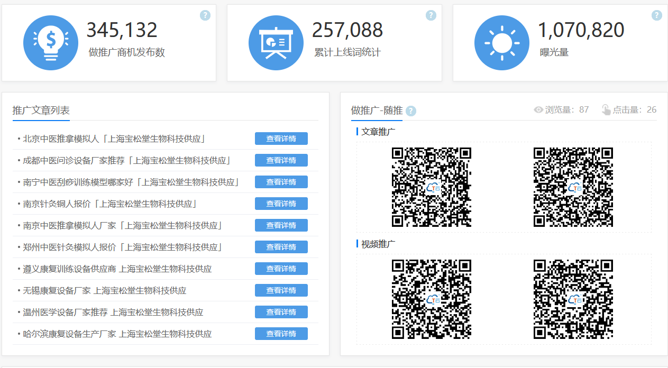Click article title 南京中医推拿模拟人厂家
668x368 pixels.
123,226
